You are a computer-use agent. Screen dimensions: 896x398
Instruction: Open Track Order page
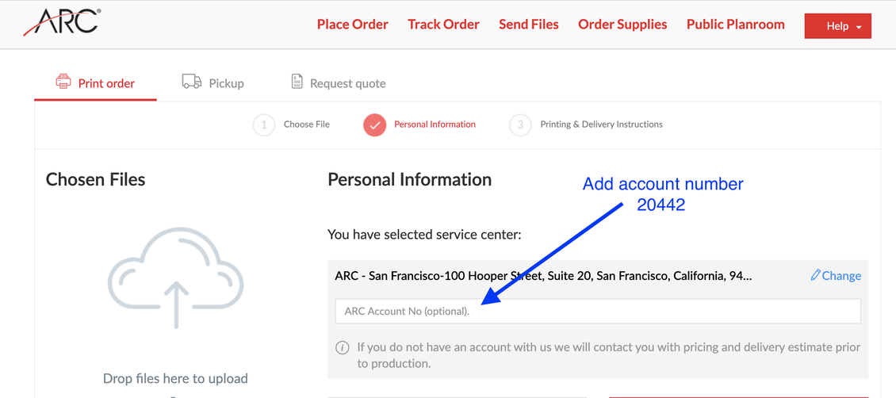(443, 25)
